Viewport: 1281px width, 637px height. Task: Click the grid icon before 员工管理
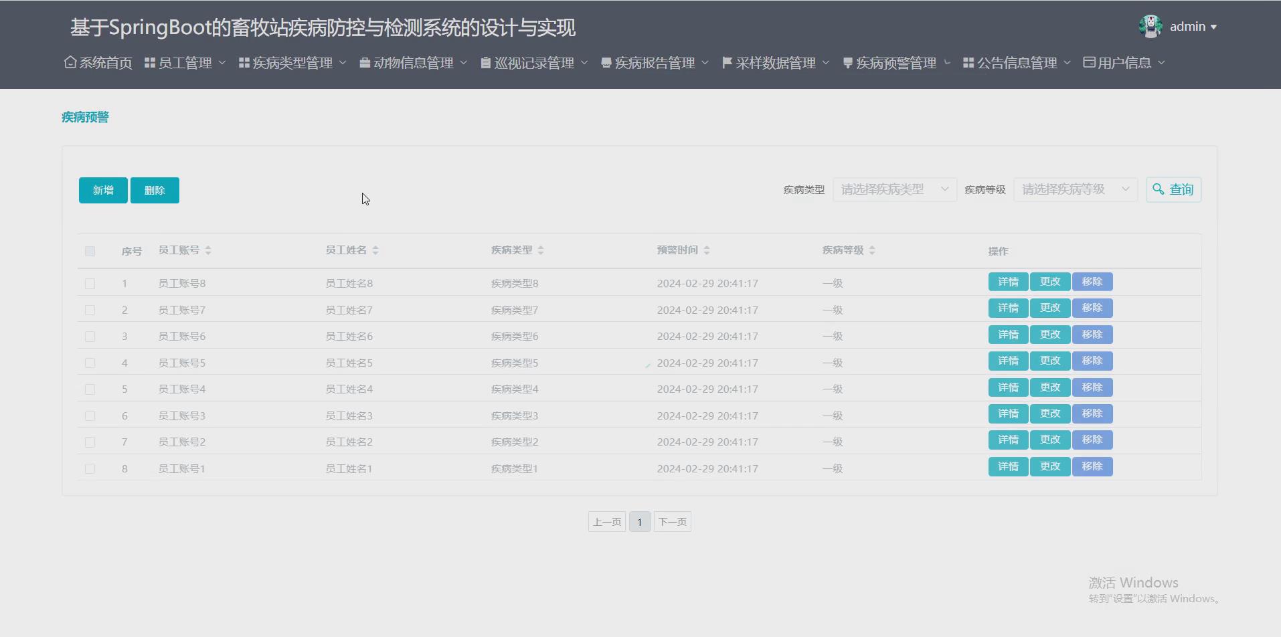149,62
